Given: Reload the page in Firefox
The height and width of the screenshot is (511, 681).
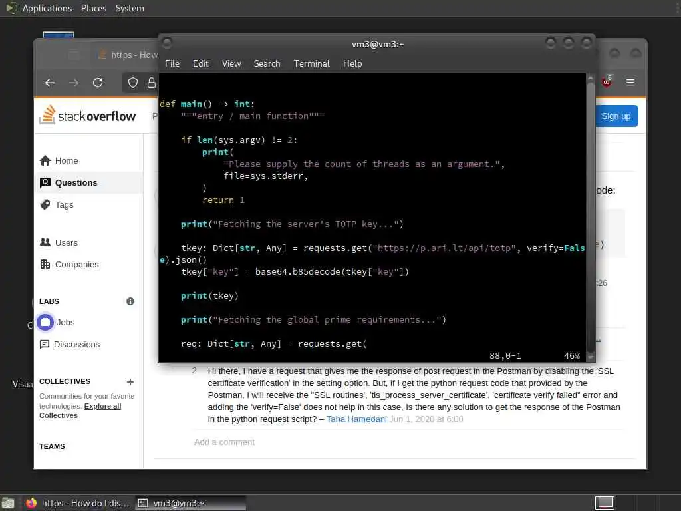Looking at the screenshot, I should 98,83.
